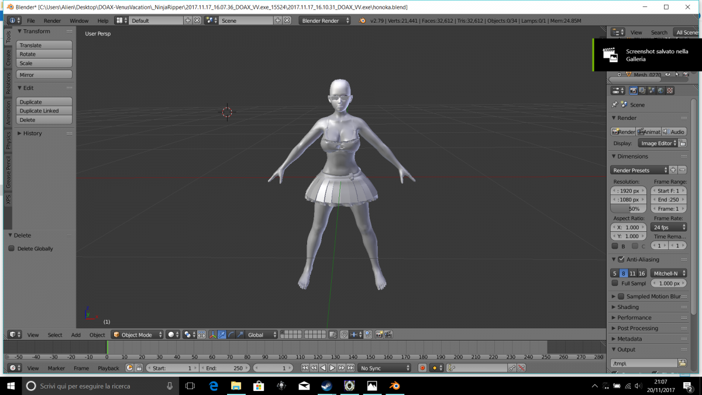The height and width of the screenshot is (395, 702).
Task: Click the add render preset plus icon
Action: click(x=673, y=170)
